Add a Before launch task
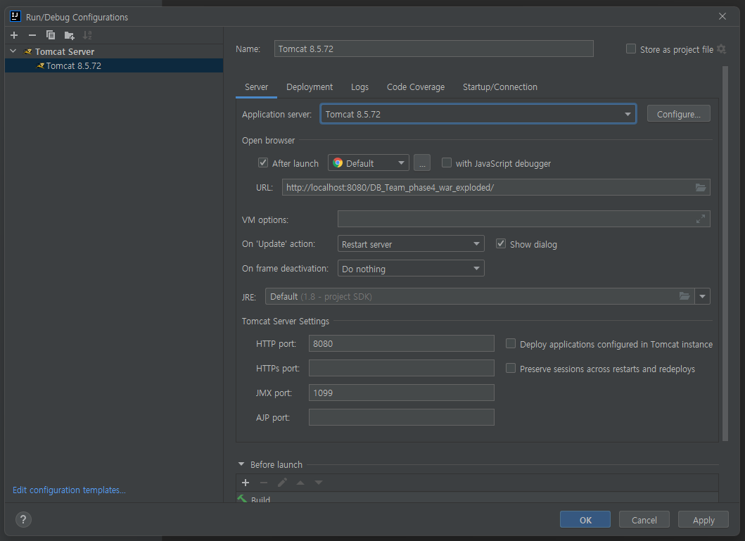 [x=245, y=483]
